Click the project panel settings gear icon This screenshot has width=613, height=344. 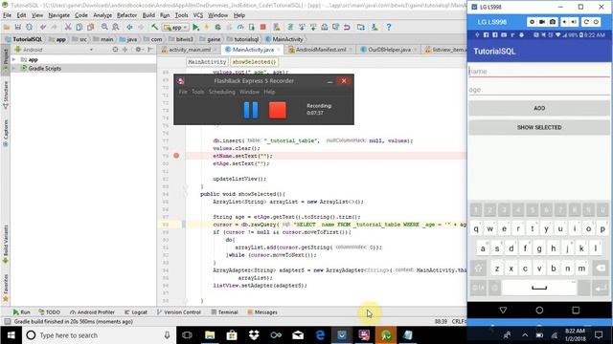(138, 50)
